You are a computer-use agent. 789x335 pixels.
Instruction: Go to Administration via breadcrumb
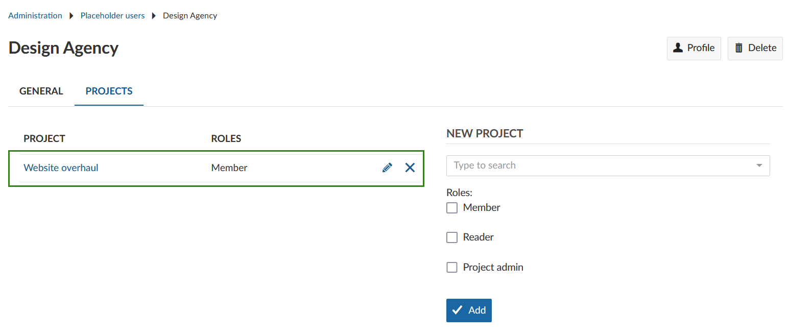click(x=35, y=16)
